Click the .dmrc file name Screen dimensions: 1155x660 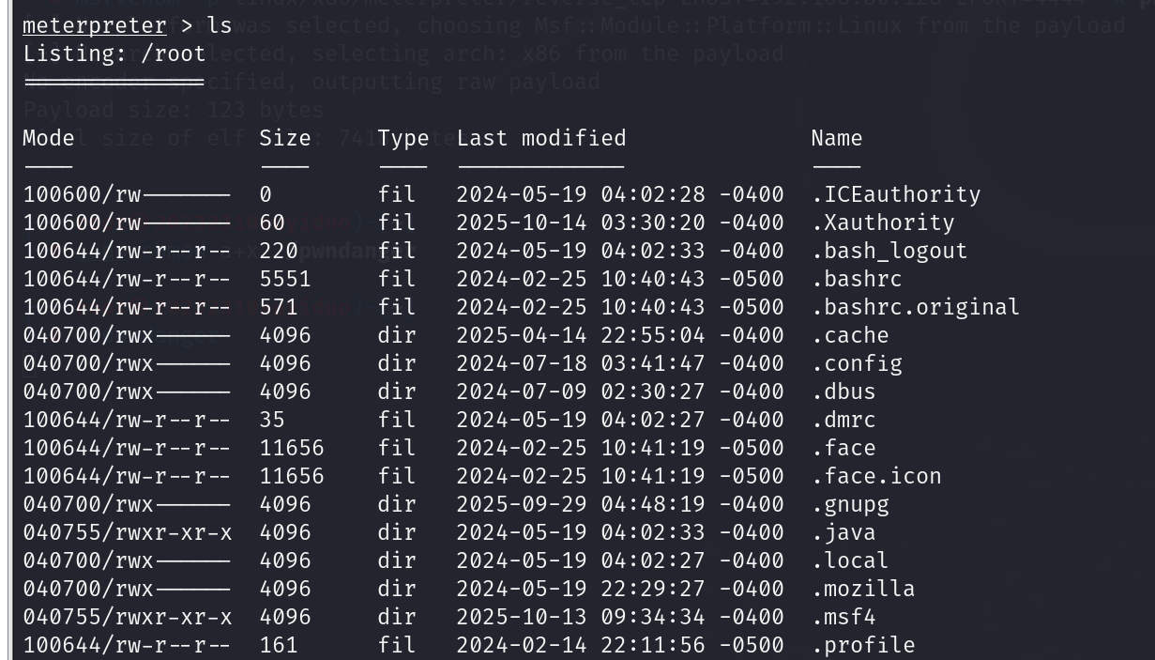[843, 420]
